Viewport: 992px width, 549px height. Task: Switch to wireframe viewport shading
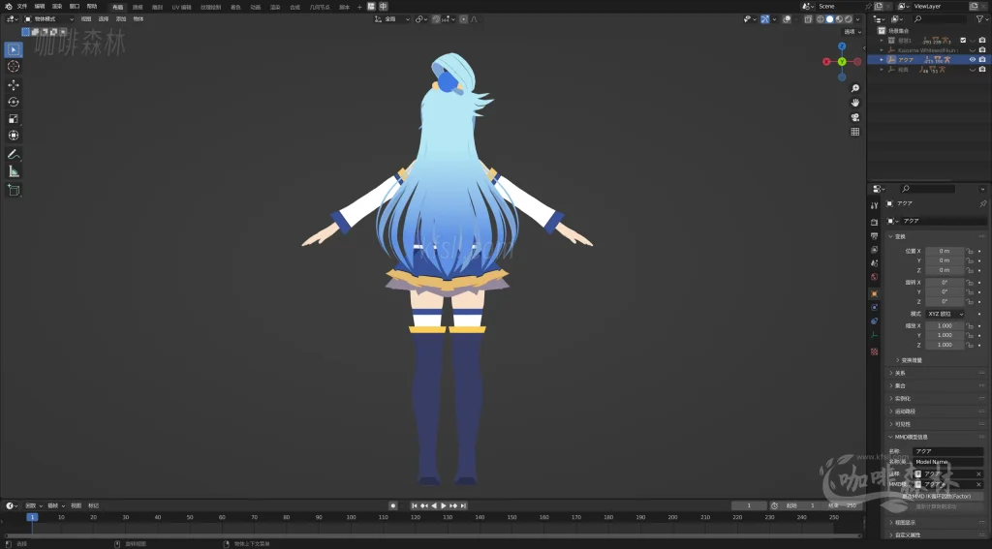(821, 19)
